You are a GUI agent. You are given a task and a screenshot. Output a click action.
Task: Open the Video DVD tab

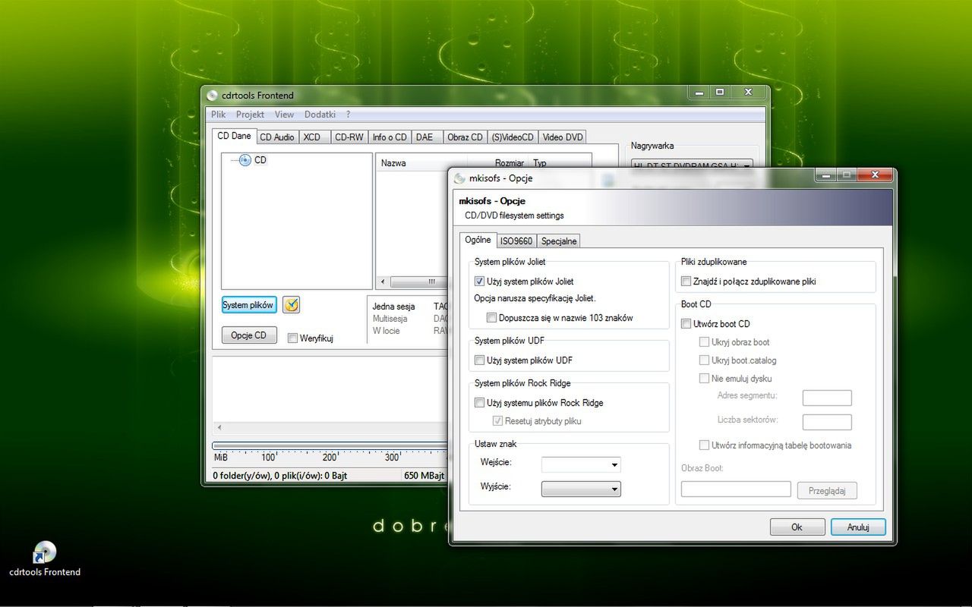coord(563,137)
